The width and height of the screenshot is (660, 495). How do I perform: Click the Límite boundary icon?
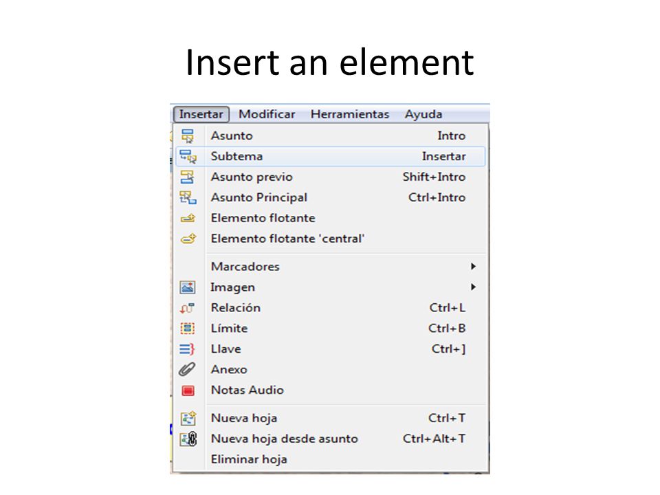(x=187, y=329)
